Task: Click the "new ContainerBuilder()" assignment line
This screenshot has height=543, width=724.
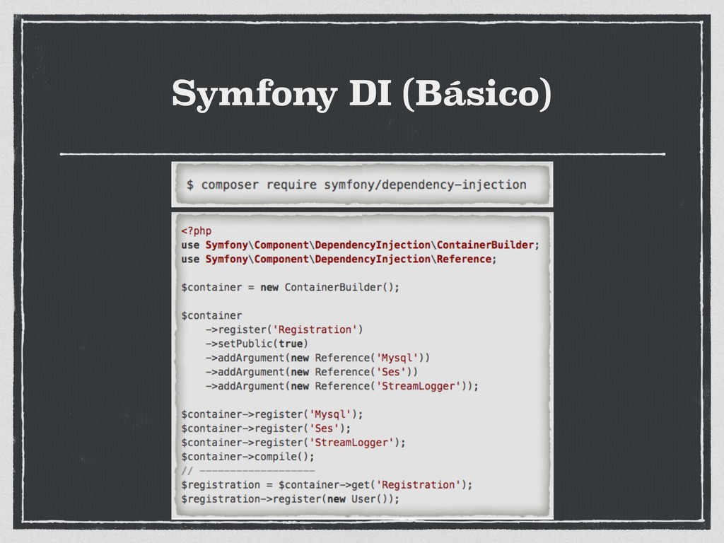Action: 290,287
